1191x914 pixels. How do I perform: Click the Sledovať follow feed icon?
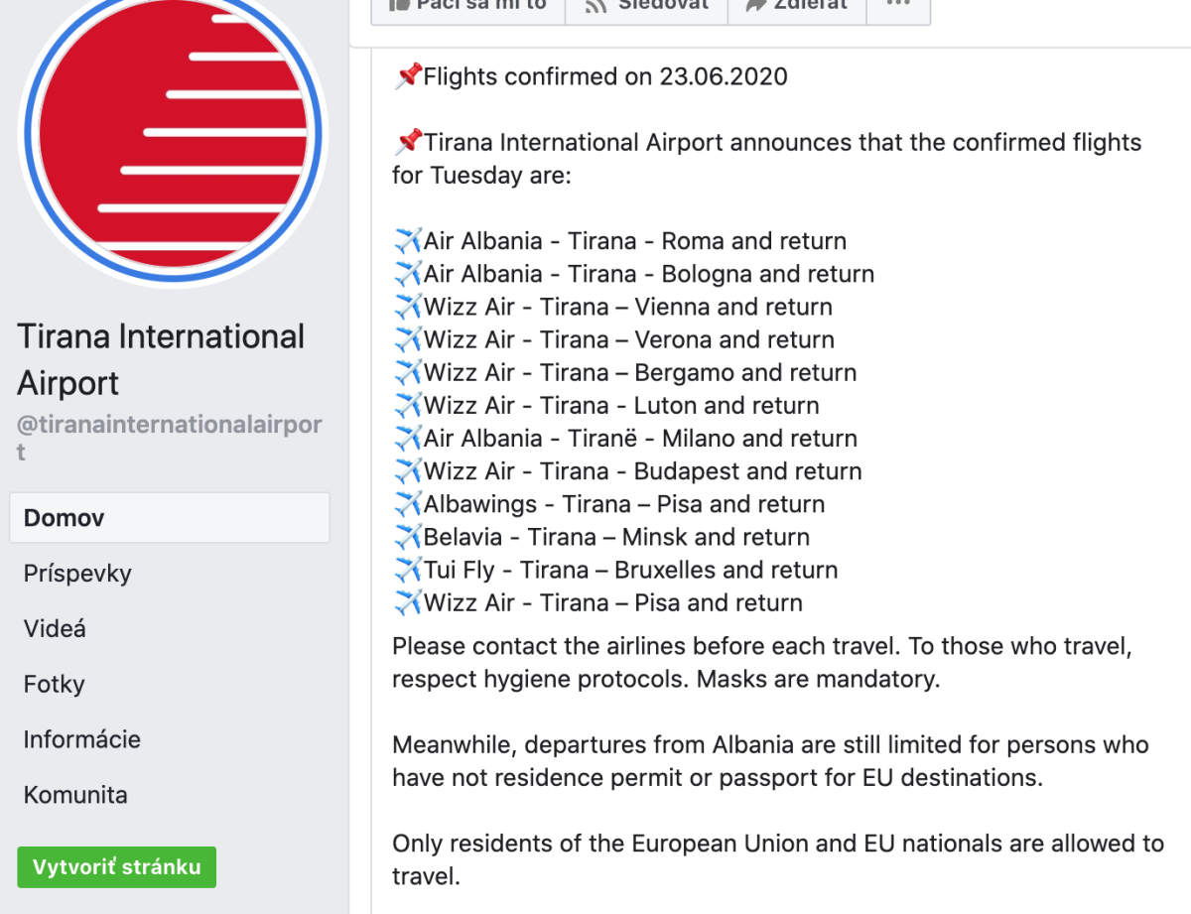pyautogui.click(x=595, y=5)
